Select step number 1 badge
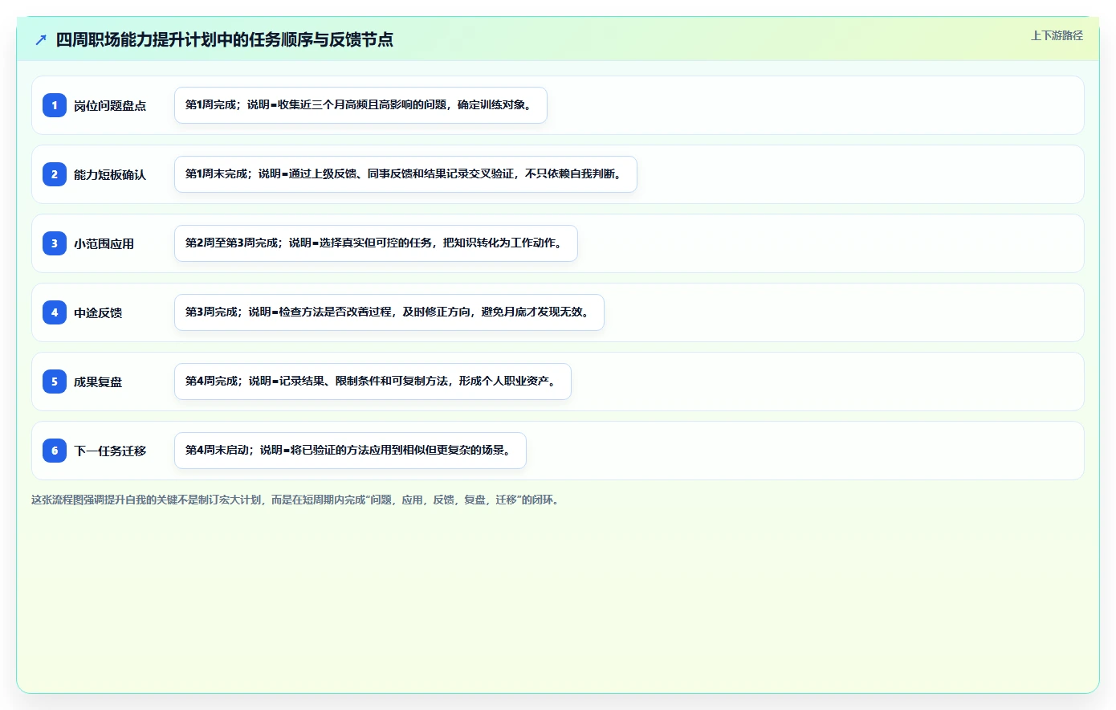 coord(55,105)
